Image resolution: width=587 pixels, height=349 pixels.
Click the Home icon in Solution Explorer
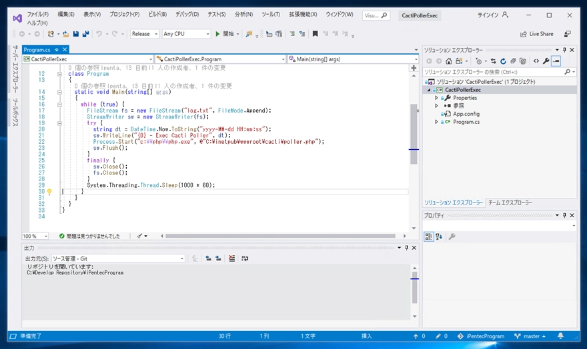click(x=448, y=61)
